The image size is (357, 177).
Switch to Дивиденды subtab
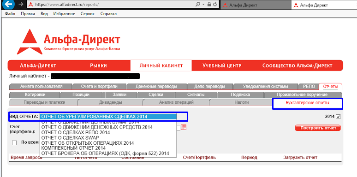tap(110, 102)
